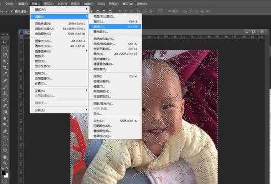The image size is (271, 184).
Task: Select the History Brush tool
Action: [x=5, y=99]
